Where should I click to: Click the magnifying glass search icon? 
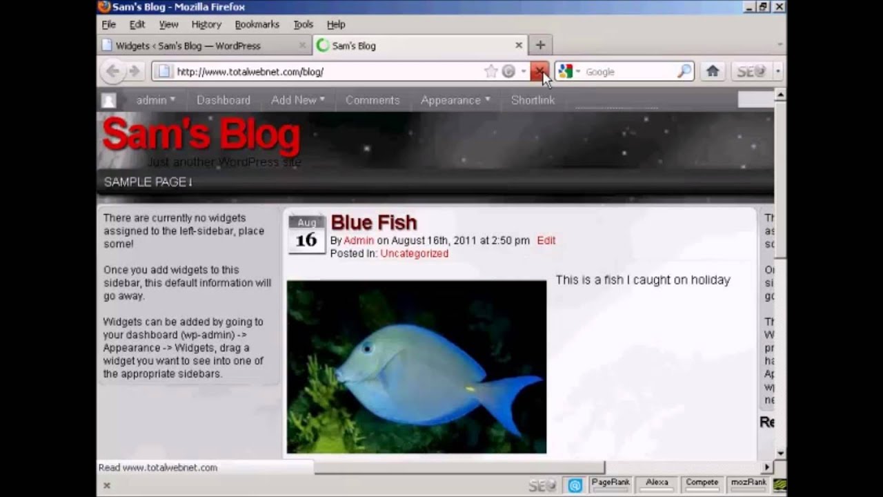coord(684,71)
